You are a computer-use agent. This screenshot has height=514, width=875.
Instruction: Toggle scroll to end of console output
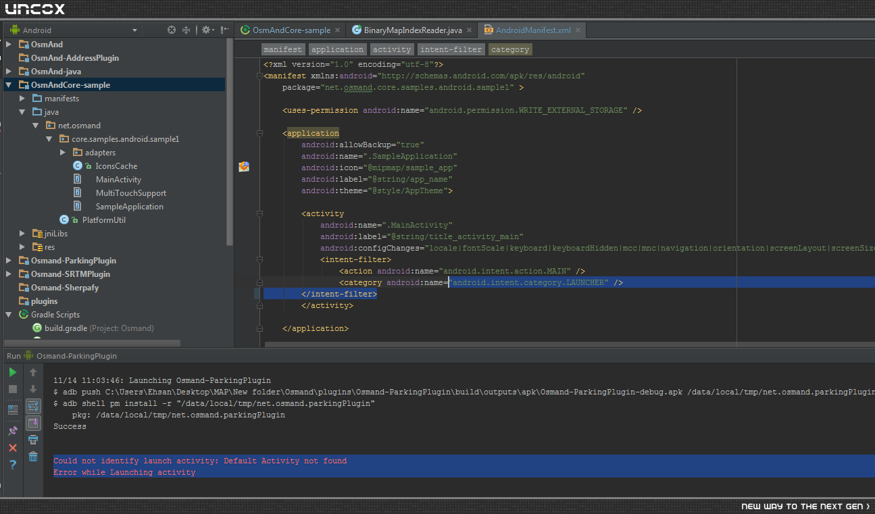[x=33, y=423]
